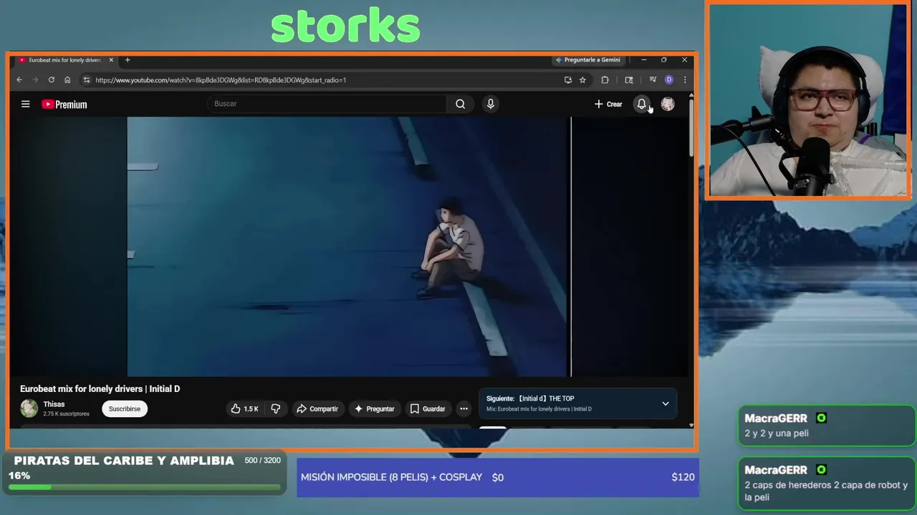
Task: Click the video player to pause
Action: point(349,247)
